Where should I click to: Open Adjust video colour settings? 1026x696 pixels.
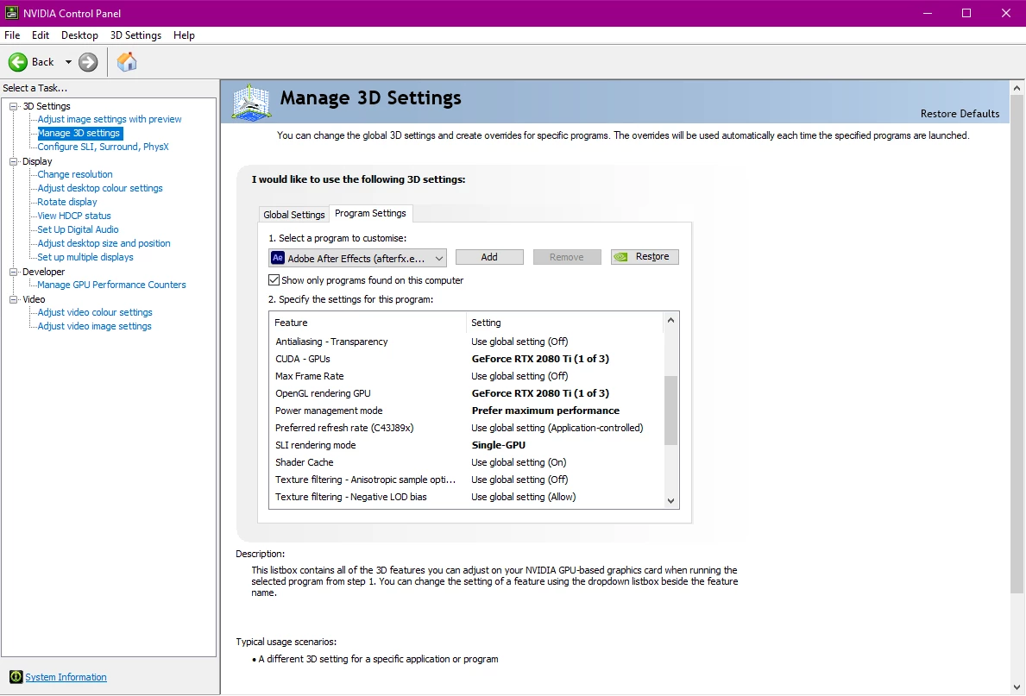(x=95, y=312)
